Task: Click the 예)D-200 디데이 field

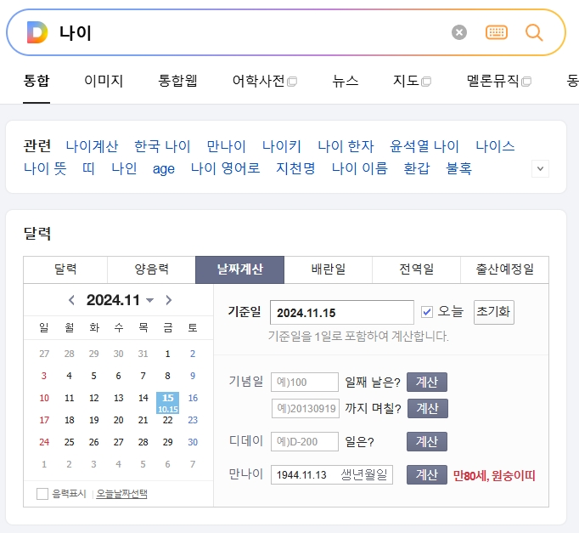Action: click(x=305, y=441)
